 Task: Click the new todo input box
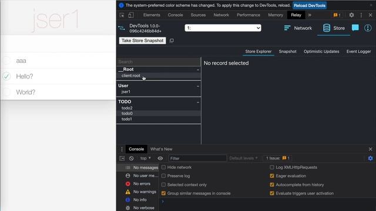[x=58, y=44]
